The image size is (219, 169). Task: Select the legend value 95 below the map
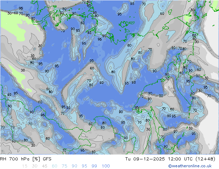[x=84, y=166]
